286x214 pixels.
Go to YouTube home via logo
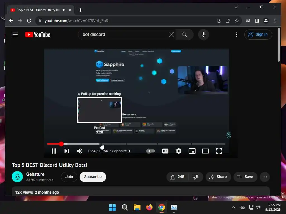pos(38,35)
